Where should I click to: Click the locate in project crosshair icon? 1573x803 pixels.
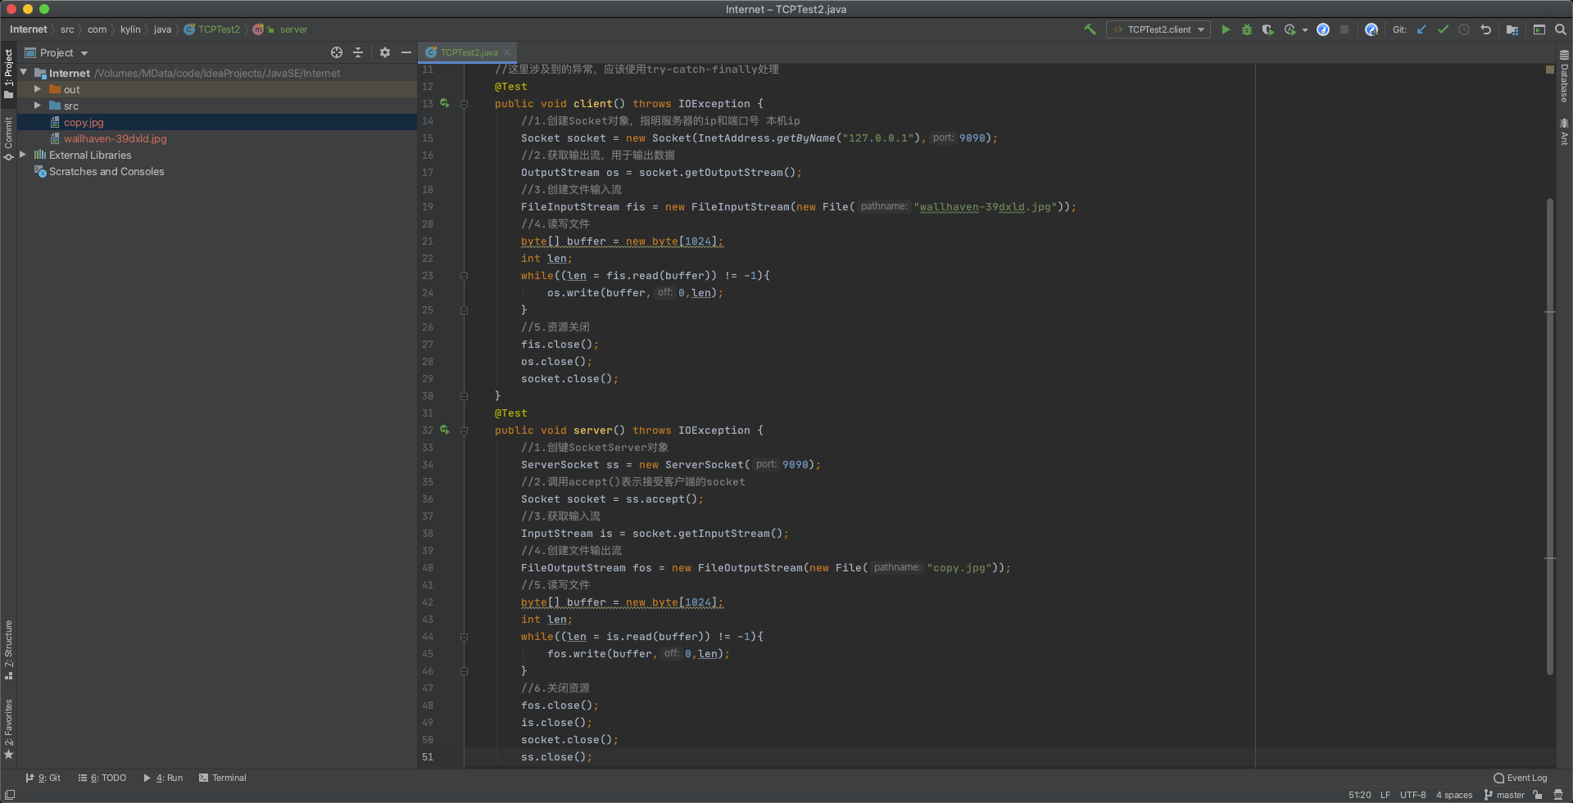click(336, 52)
